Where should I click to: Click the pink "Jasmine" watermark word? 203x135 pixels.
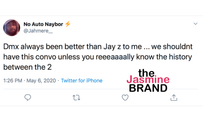click(x=148, y=79)
